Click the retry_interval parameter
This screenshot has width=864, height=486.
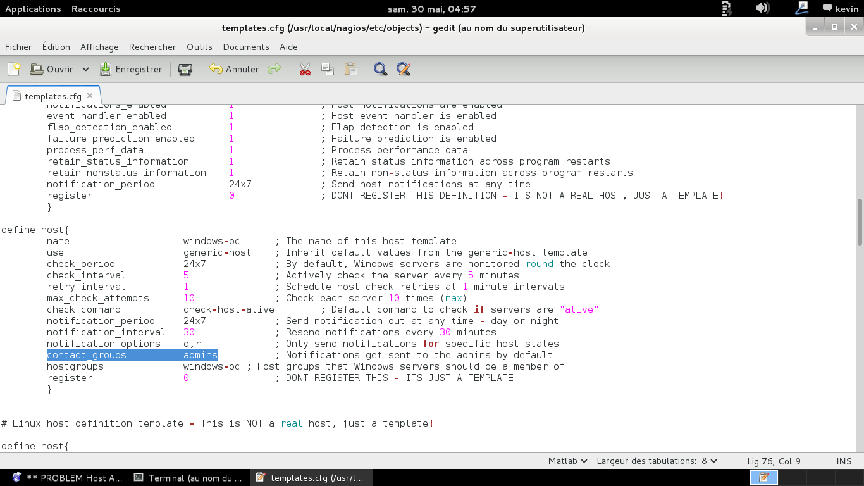pyautogui.click(x=86, y=287)
